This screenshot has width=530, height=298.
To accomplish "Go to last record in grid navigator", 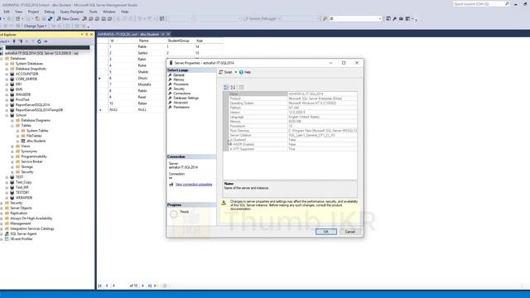I will pyautogui.click(x=149, y=286).
